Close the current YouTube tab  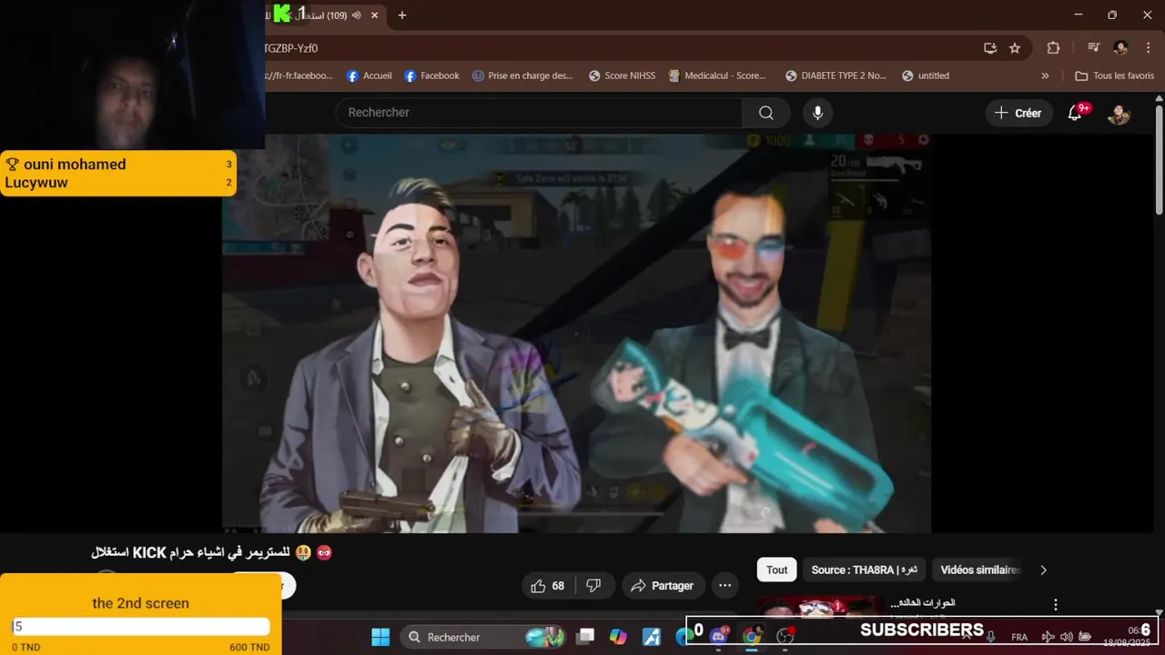374,15
